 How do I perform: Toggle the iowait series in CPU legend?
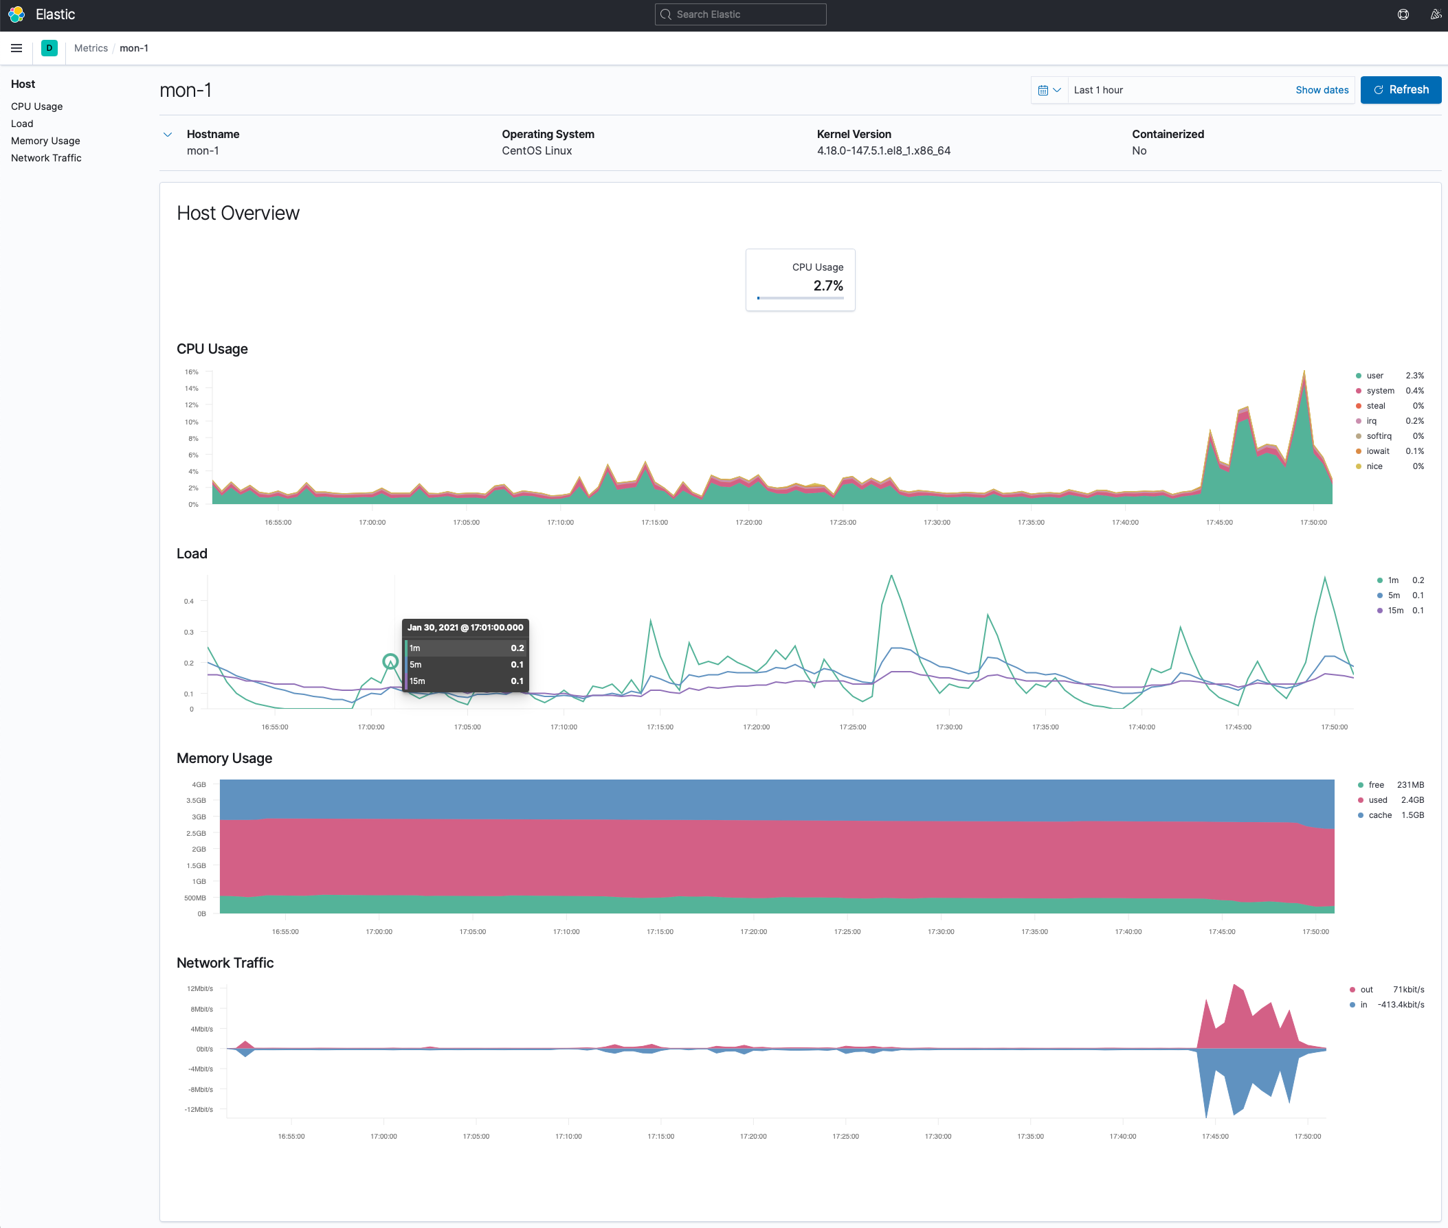tap(1390, 451)
